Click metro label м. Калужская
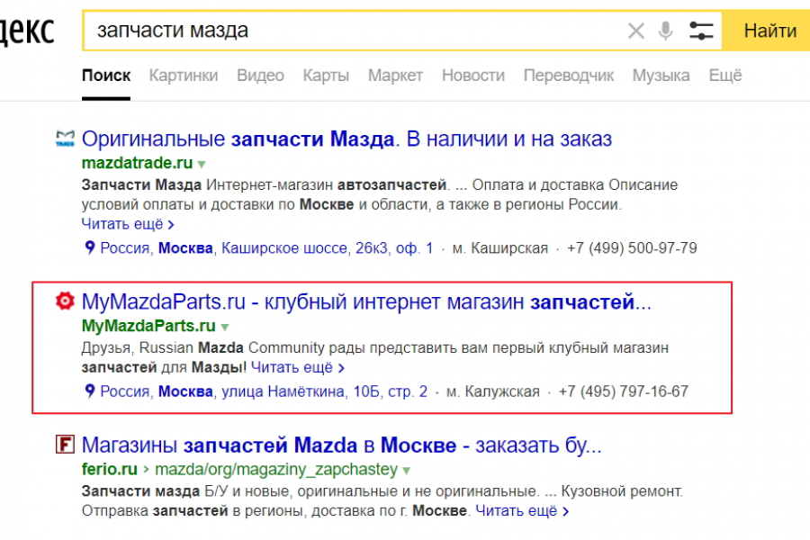This screenshot has height=540, width=810. click(493, 391)
